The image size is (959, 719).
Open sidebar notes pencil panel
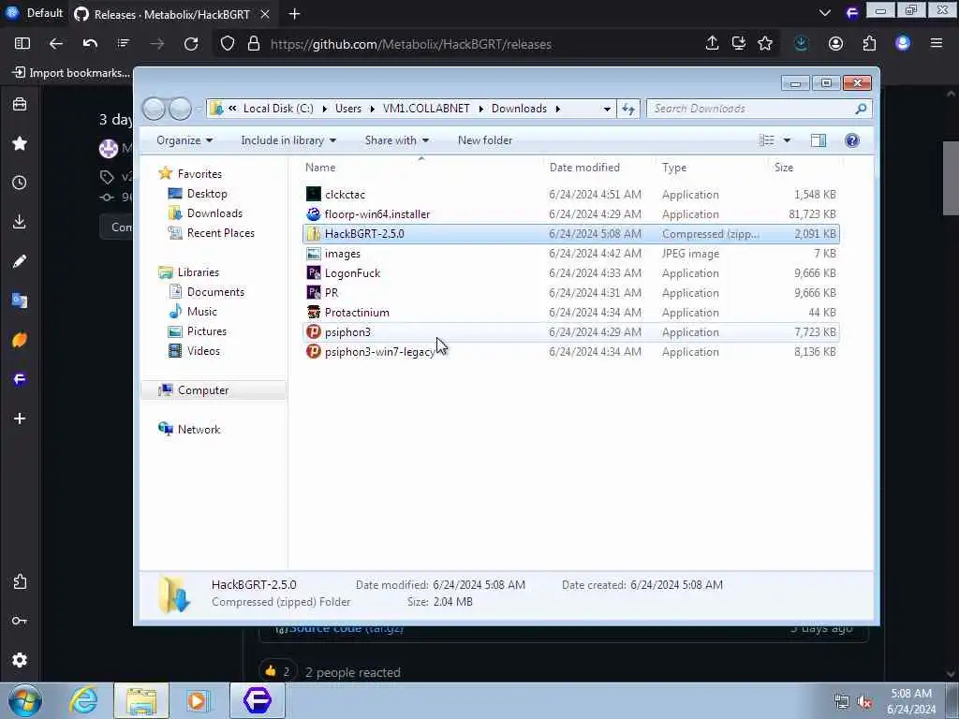point(20,262)
